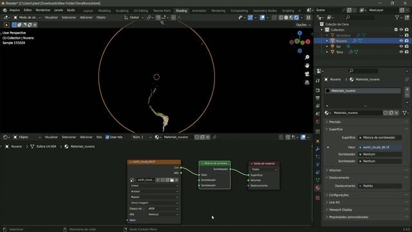This screenshot has height=232, width=412.
Task: Open the Linear interpolation dropdown in image node
Action: coord(154,186)
